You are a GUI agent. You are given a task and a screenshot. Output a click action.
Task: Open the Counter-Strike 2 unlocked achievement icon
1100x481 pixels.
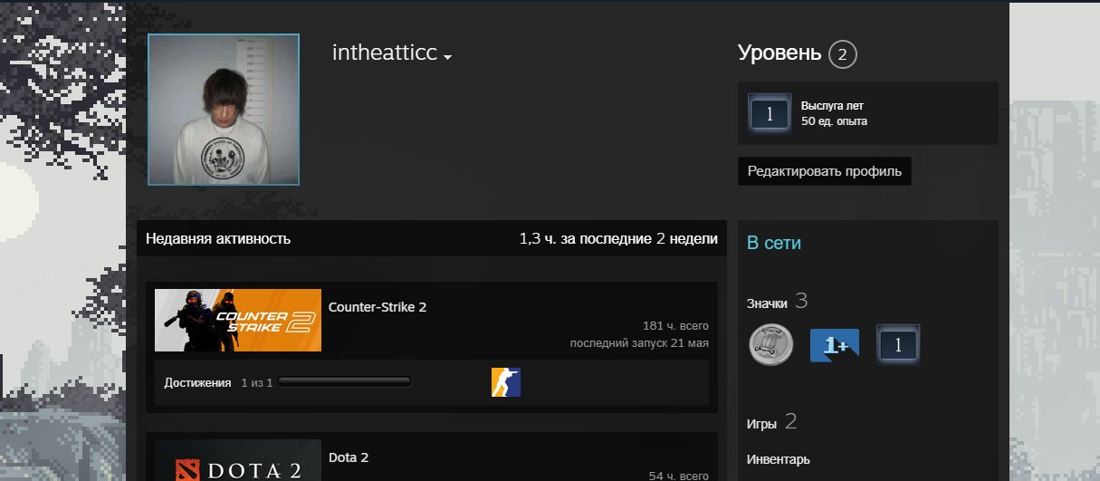pyautogui.click(x=506, y=382)
